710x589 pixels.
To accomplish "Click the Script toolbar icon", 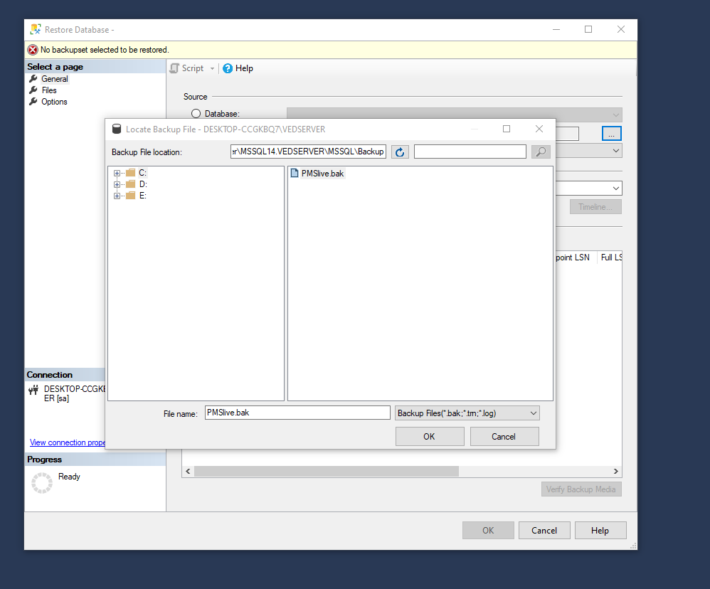I will pyautogui.click(x=174, y=68).
